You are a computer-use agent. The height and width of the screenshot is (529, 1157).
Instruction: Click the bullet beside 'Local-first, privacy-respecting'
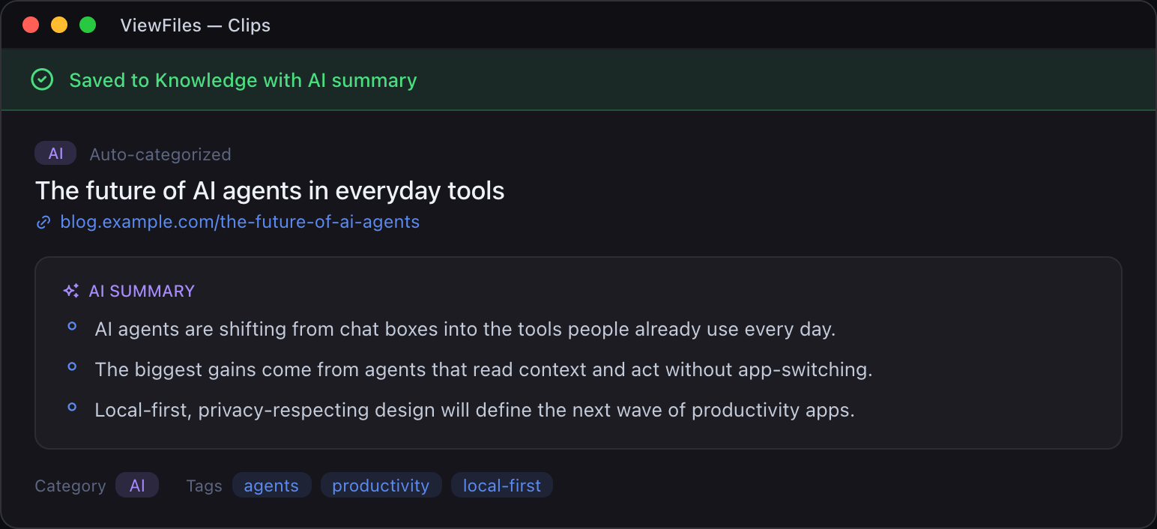point(72,407)
